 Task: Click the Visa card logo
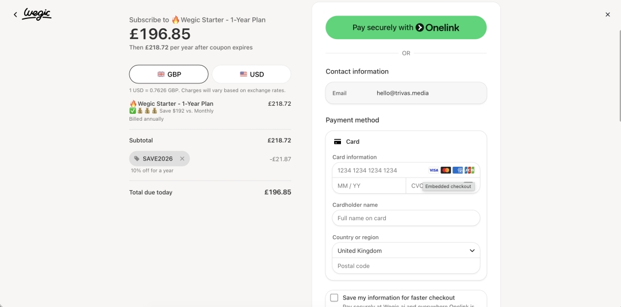click(x=434, y=170)
